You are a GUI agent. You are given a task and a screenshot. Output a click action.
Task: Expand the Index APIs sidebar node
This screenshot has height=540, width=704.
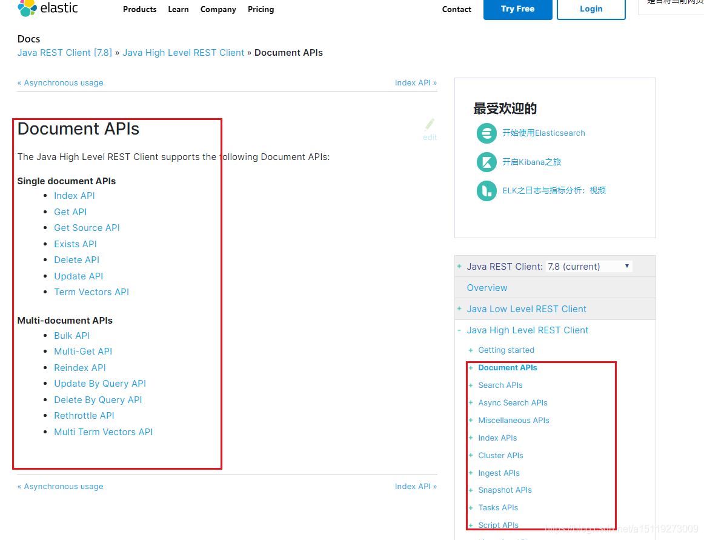click(471, 438)
